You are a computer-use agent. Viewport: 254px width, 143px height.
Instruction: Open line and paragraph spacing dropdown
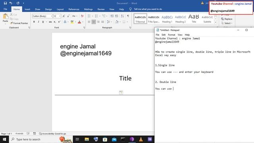pos(110,22)
